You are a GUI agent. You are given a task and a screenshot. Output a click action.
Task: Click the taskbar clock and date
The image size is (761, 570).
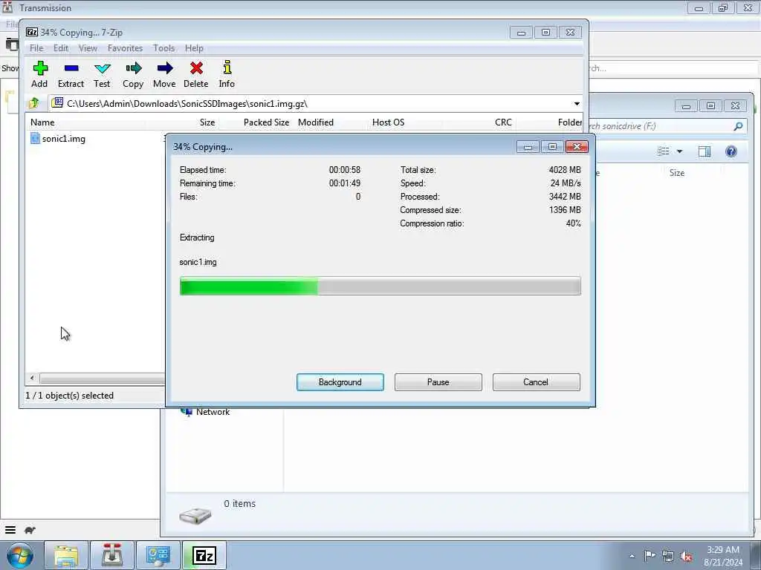(723, 556)
